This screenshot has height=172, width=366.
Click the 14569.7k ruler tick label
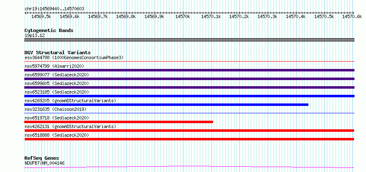tap(98, 16)
